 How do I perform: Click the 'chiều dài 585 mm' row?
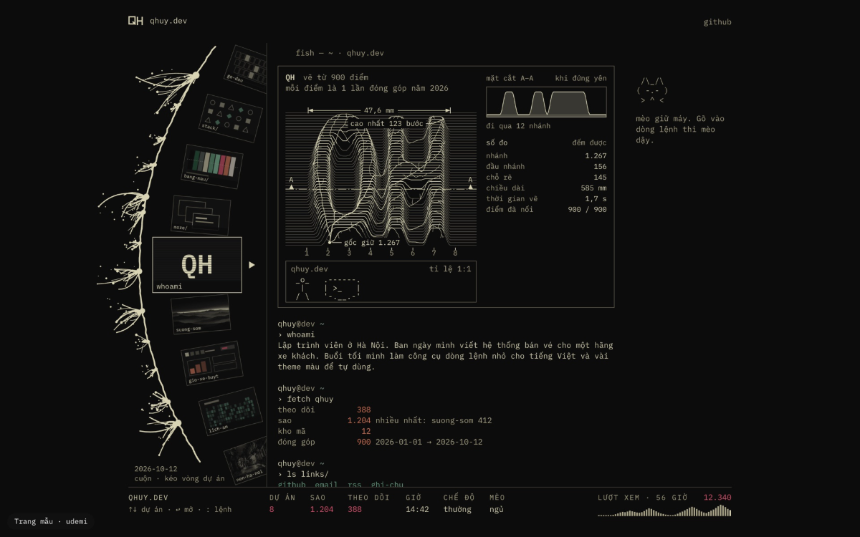(x=546, y=188)
